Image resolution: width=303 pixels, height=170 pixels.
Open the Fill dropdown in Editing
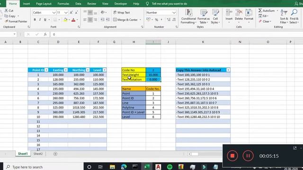263,16
